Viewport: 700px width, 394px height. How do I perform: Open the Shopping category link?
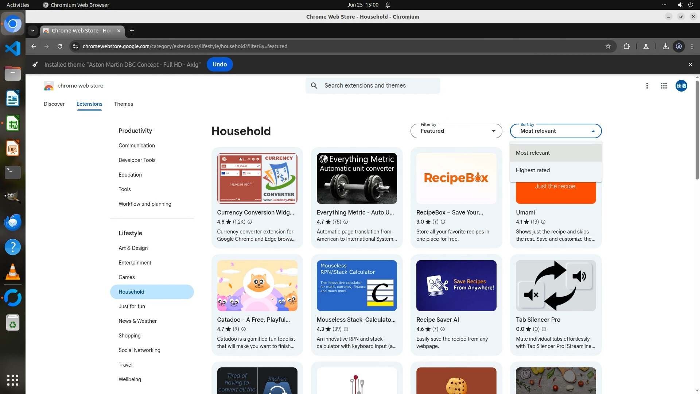click(129, 336)
